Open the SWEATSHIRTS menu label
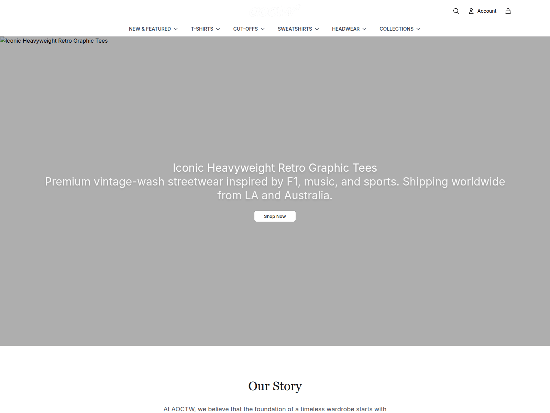The width and height of the screenshot is (550, 413). (x=295, y=29)
